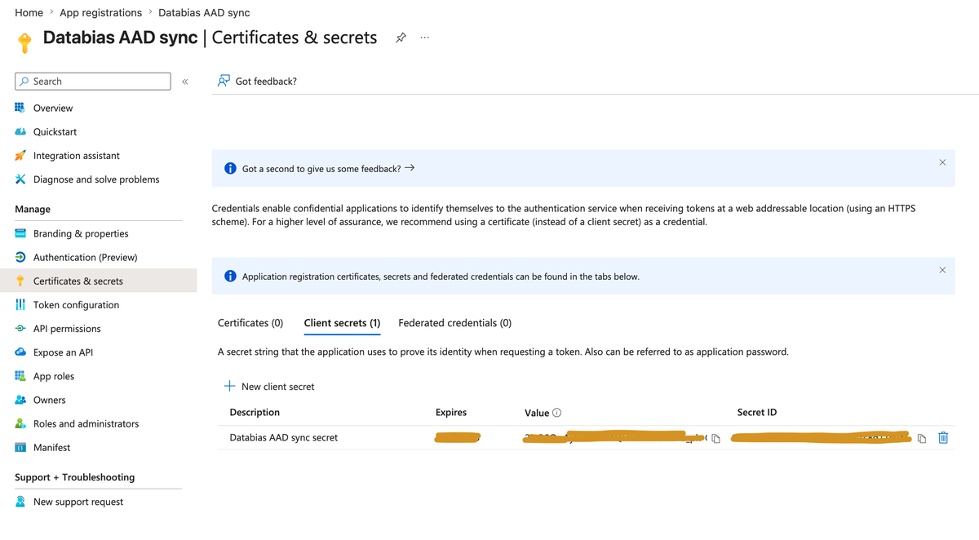Pin the Databias AAD sync page
Viewport: 979px width, 540px height.
coord(401,38)
